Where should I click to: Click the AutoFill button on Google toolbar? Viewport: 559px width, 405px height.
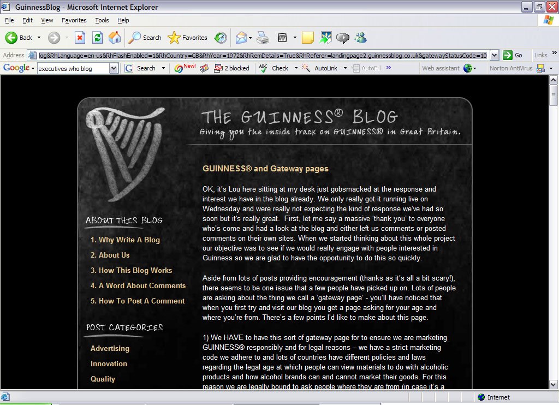366,68
